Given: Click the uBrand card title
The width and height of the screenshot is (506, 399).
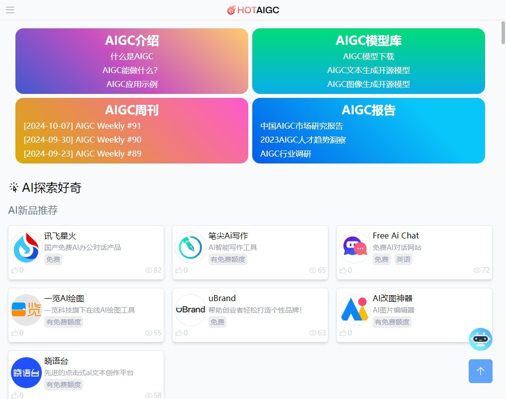Looking at the screenshot, I should coord(222,299).
